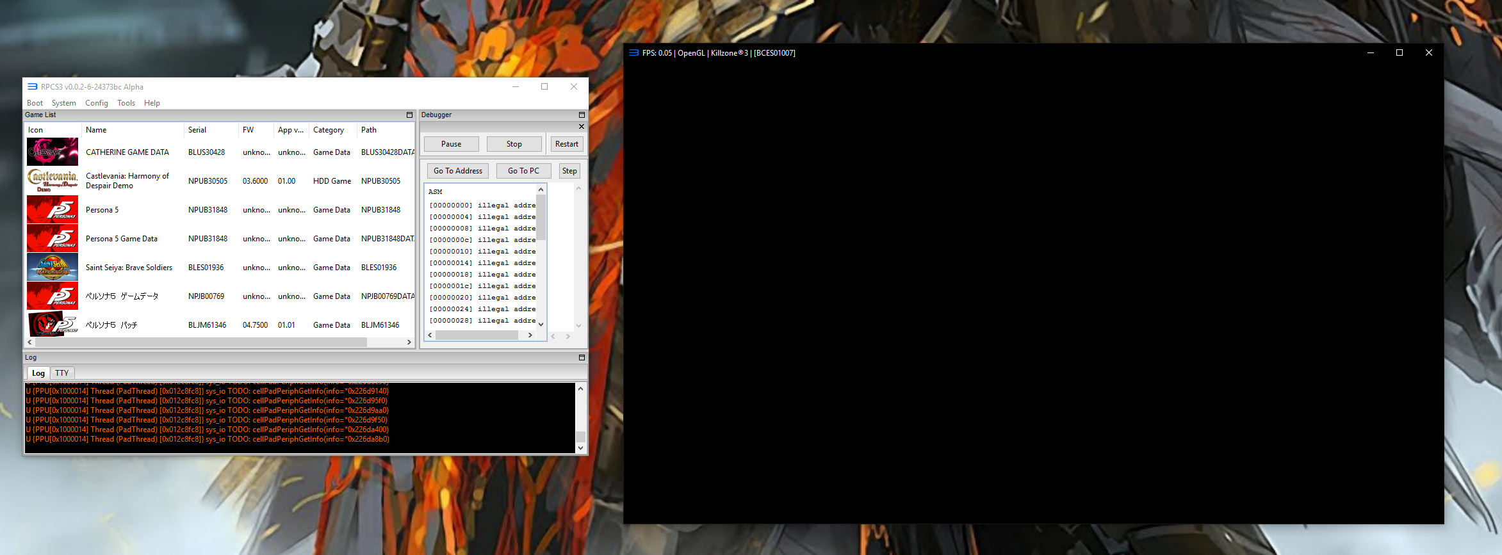Select the CATHERINE GAME DATA cover icon
This screenshot has width=1502, height=555.
click(x=53, y=152)
